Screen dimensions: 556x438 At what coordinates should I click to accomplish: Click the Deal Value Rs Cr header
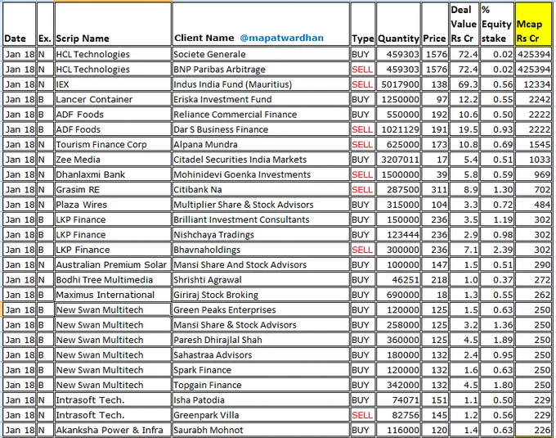point(464,24)
